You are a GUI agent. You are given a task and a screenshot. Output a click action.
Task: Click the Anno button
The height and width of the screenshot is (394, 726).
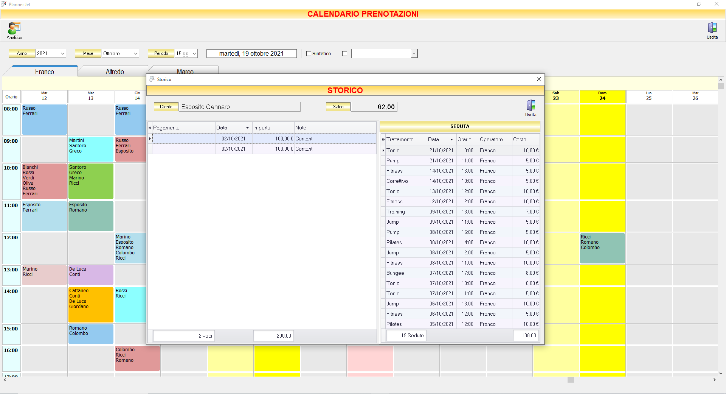click(22, 53)
